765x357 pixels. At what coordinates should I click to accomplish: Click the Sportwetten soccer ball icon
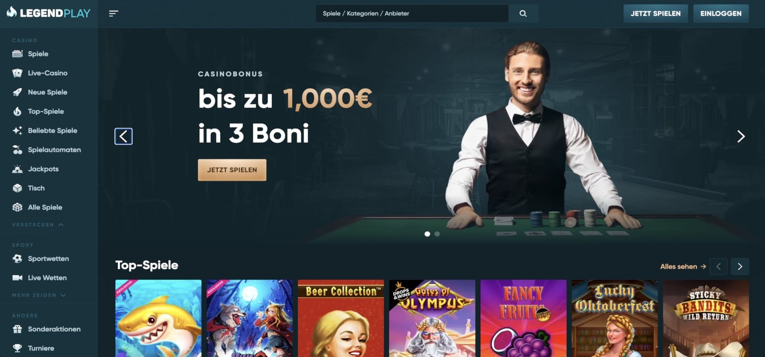[17, 259]
